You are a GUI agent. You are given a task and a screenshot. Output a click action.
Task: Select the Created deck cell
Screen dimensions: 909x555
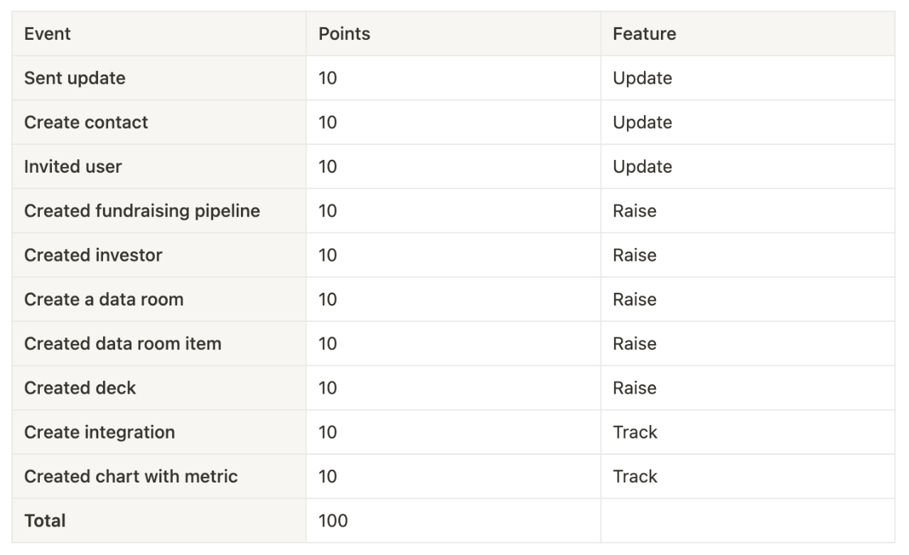point(159,388)
